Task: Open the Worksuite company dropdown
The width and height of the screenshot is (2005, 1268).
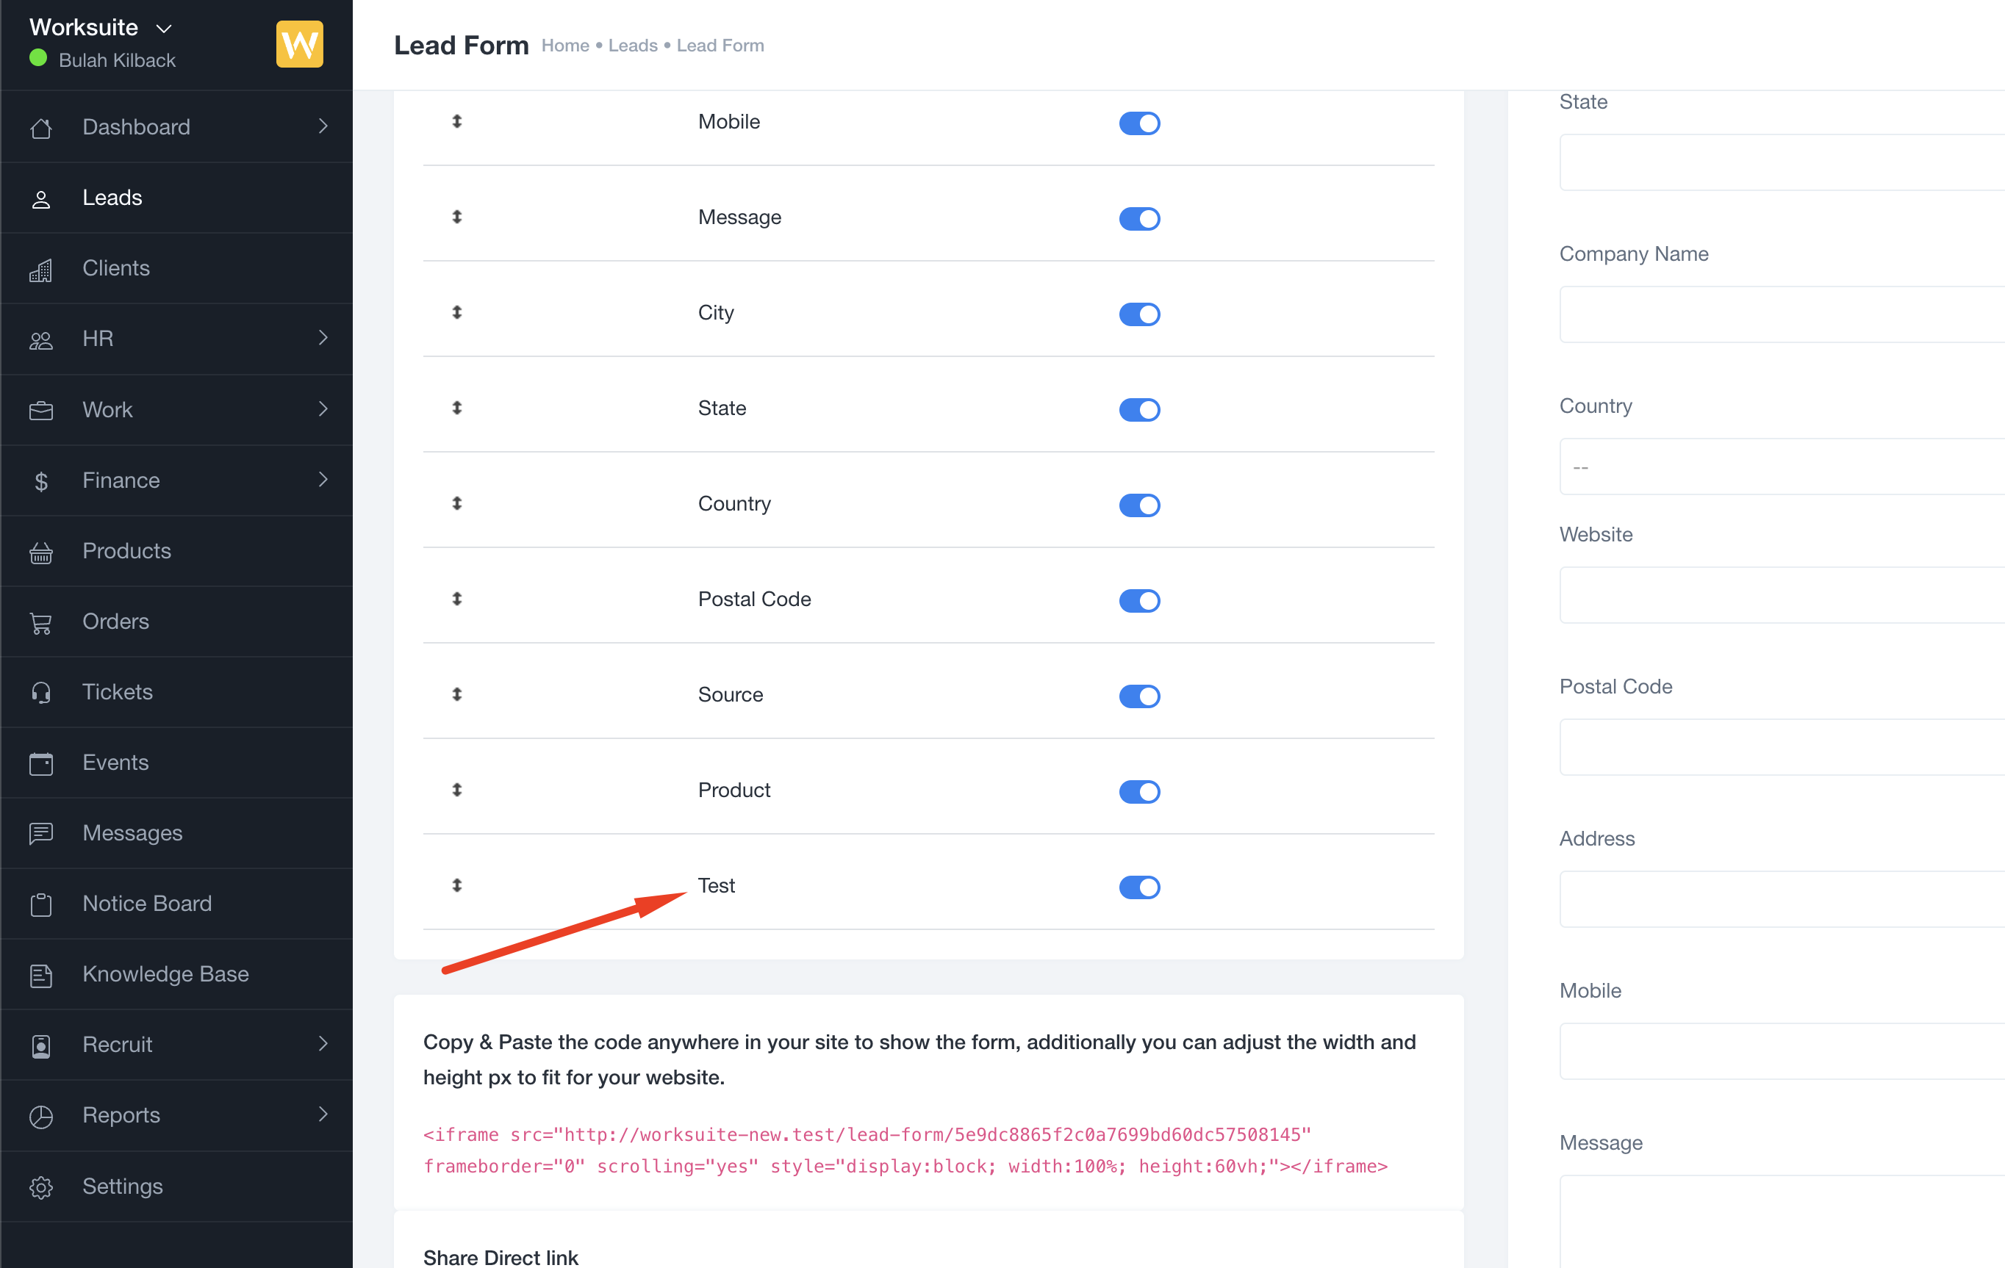Action: 164,29
